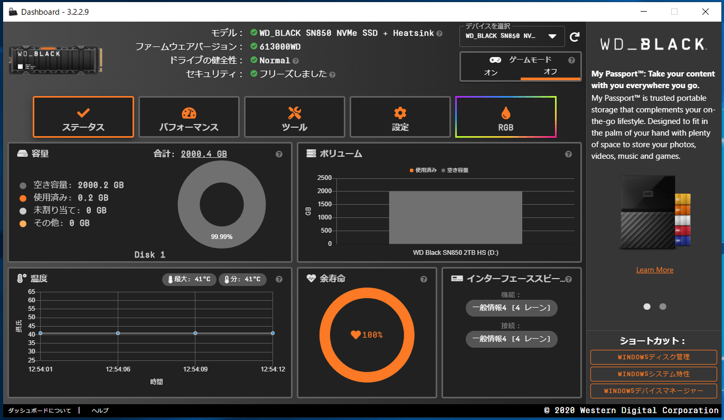Click green check icon next to firmware version

coord(254,46)
